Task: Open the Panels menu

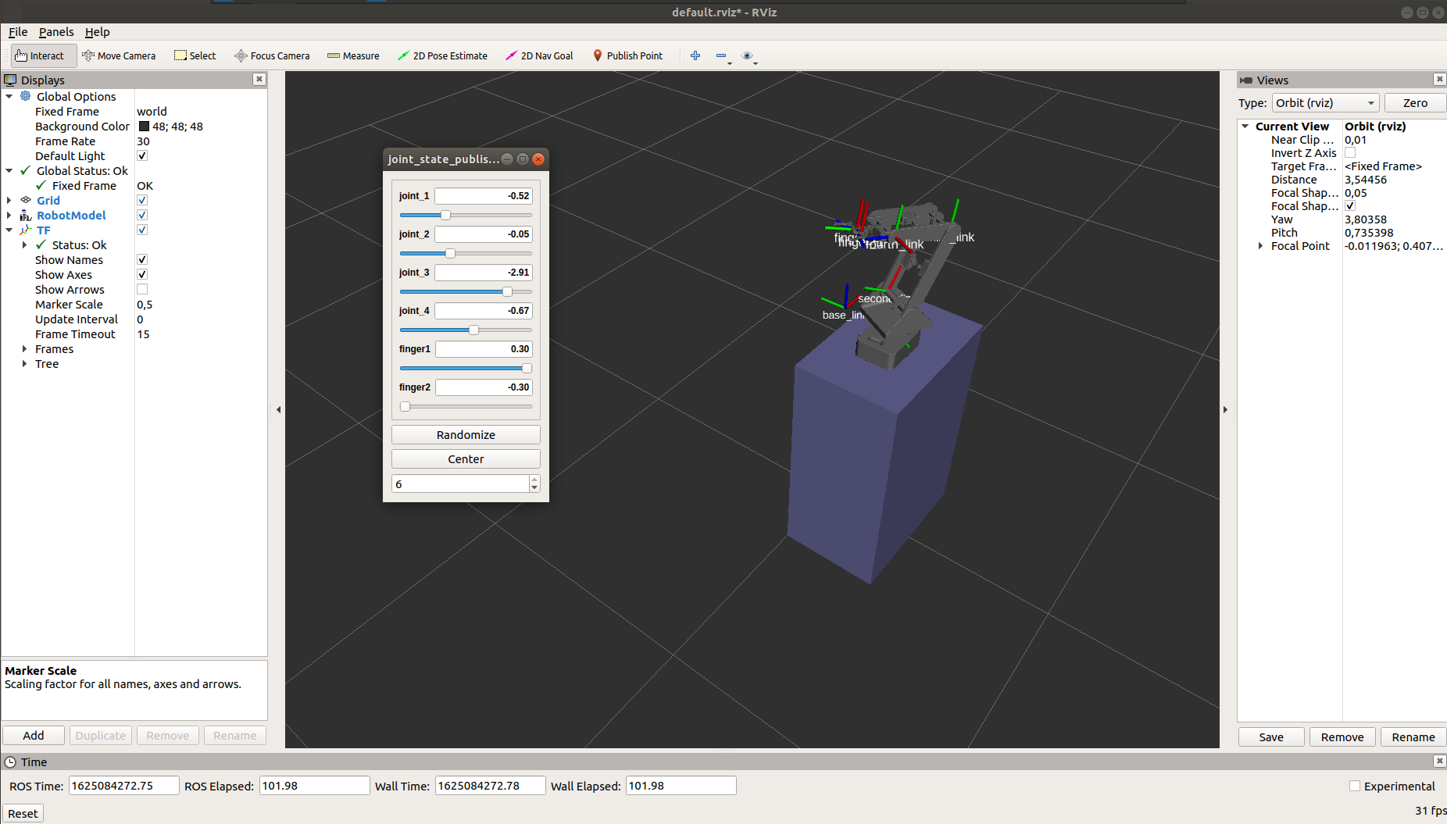Action: click(56, 32)
